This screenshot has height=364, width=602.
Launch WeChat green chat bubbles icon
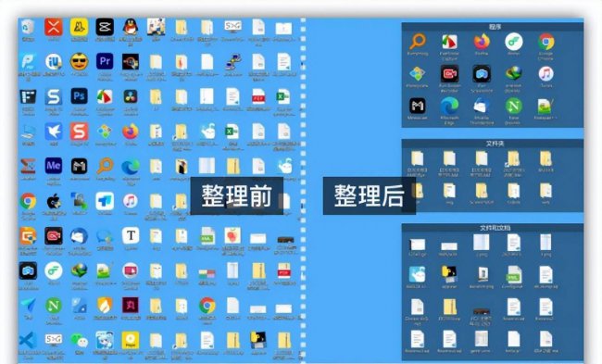click(x=79, y=341)
